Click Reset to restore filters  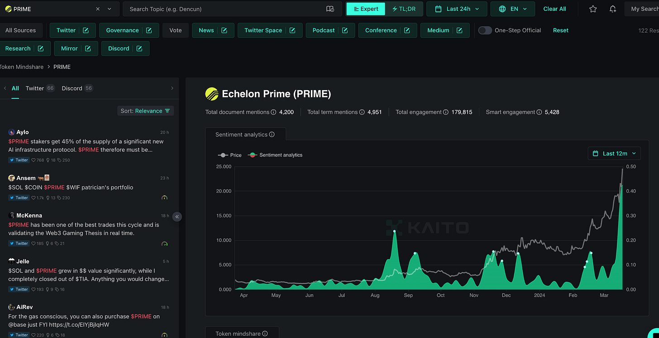[x=560, y=30]
